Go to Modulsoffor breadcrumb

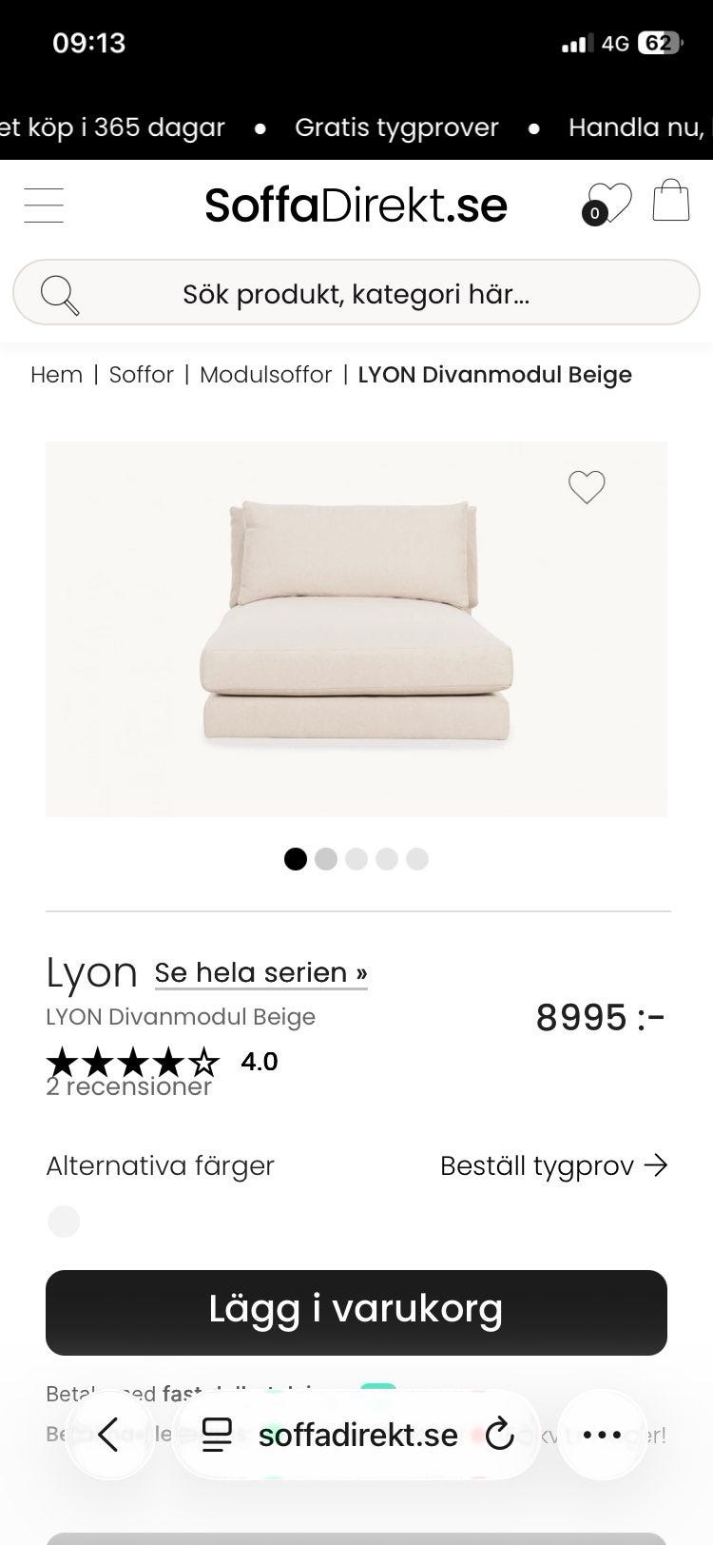pos(265,375)
